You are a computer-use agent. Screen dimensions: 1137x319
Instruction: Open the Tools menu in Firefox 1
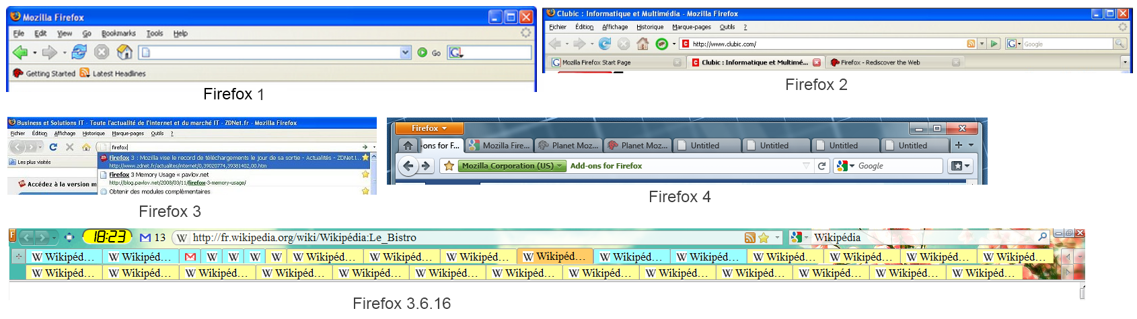(x=155, y=34)
